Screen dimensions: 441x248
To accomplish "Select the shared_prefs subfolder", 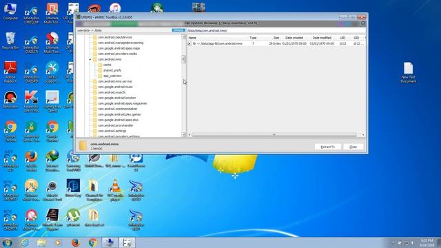I will 112,70.
